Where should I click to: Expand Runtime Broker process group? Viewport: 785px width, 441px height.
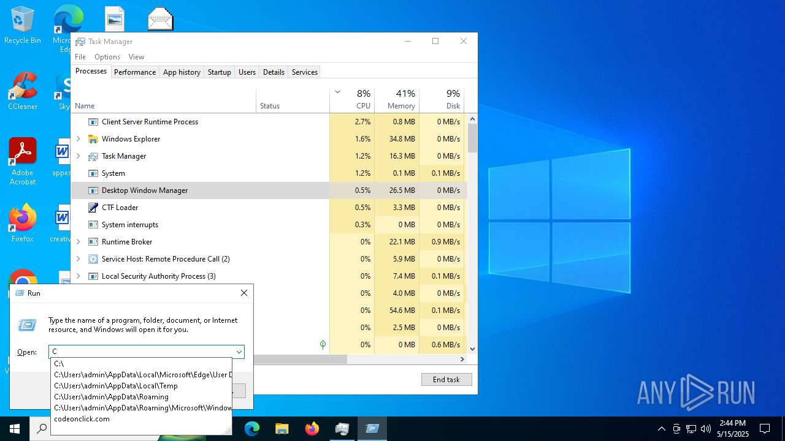pyautogui.click(x=78, y=242)
